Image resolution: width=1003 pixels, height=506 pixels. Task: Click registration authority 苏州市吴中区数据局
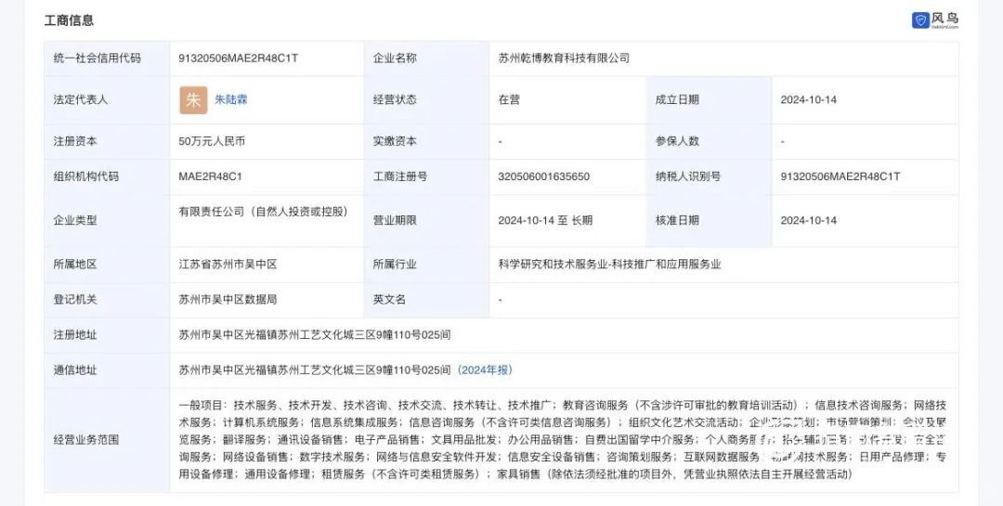click(228, 299)
